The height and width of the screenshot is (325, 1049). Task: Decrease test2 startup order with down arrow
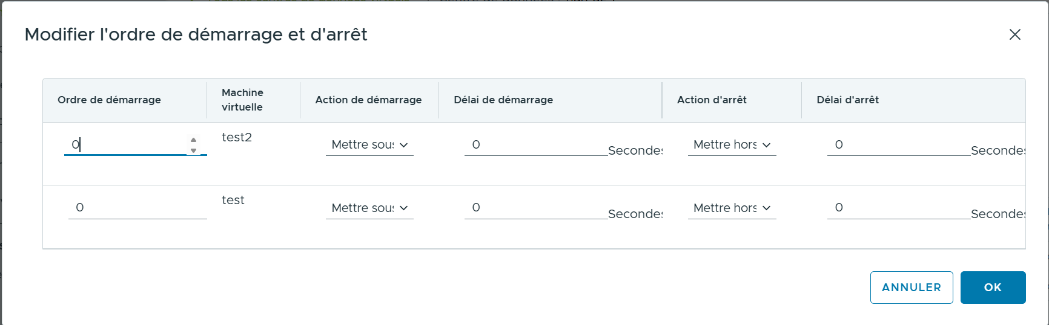[x=193, y=150]
